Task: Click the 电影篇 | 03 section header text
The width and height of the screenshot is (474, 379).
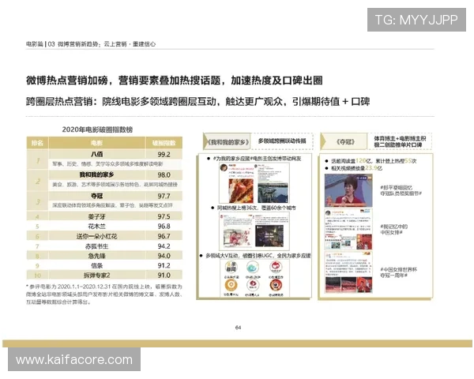Action: coord(91,44)
